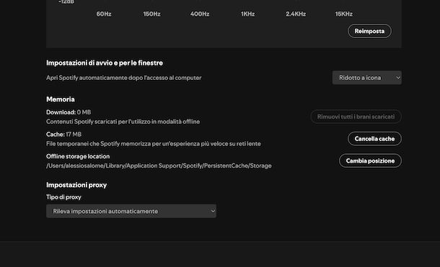Select the 1KHz equalizer band label
The height and width of the screenshot is (267, 440).
click(248, 14)
